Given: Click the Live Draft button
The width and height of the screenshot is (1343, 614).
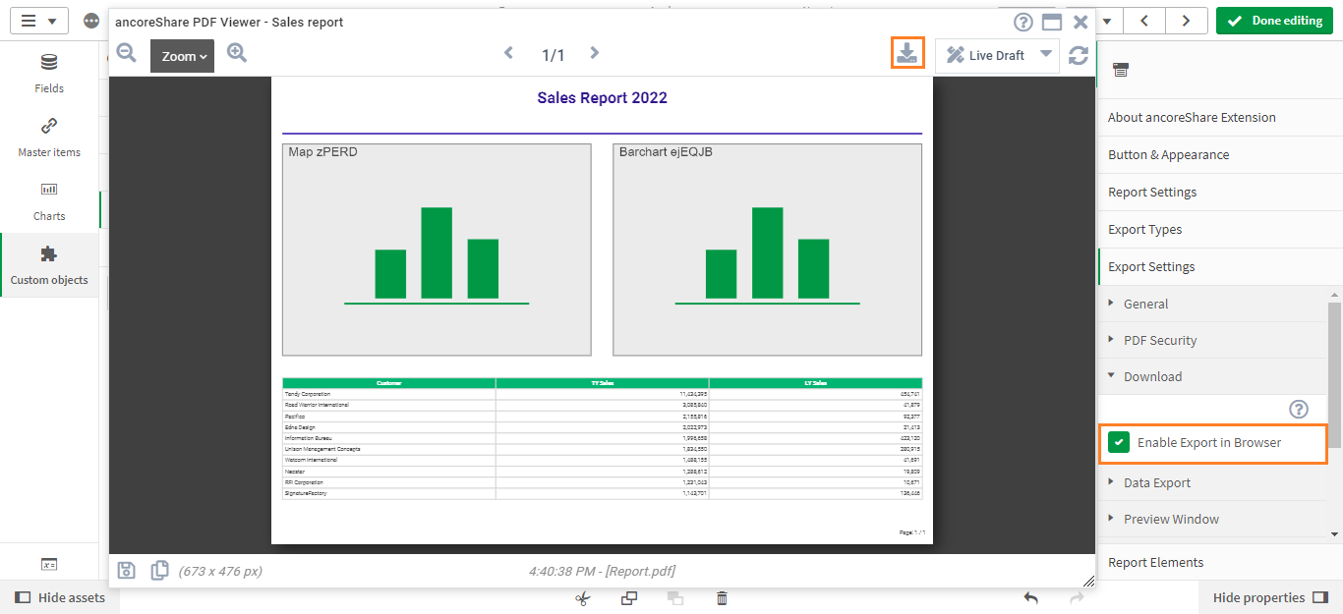Looking at the screenshot, I should pyautogui.click(x=985, y=55).
